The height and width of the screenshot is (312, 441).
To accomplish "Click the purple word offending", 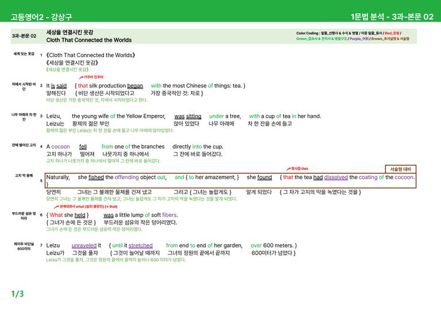I will pyautogui.click(x=126, y=177).
